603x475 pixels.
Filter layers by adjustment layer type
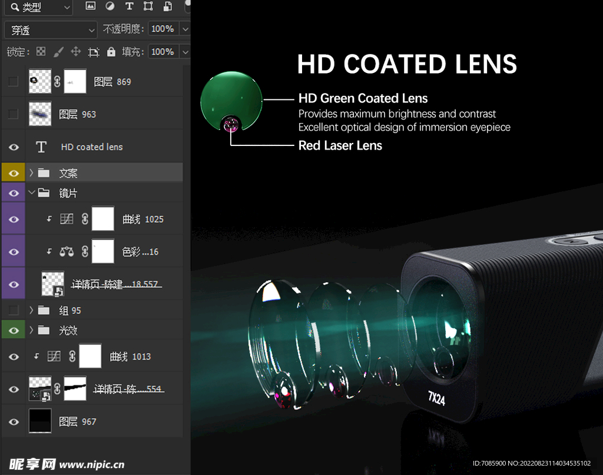tap(110, 6)
